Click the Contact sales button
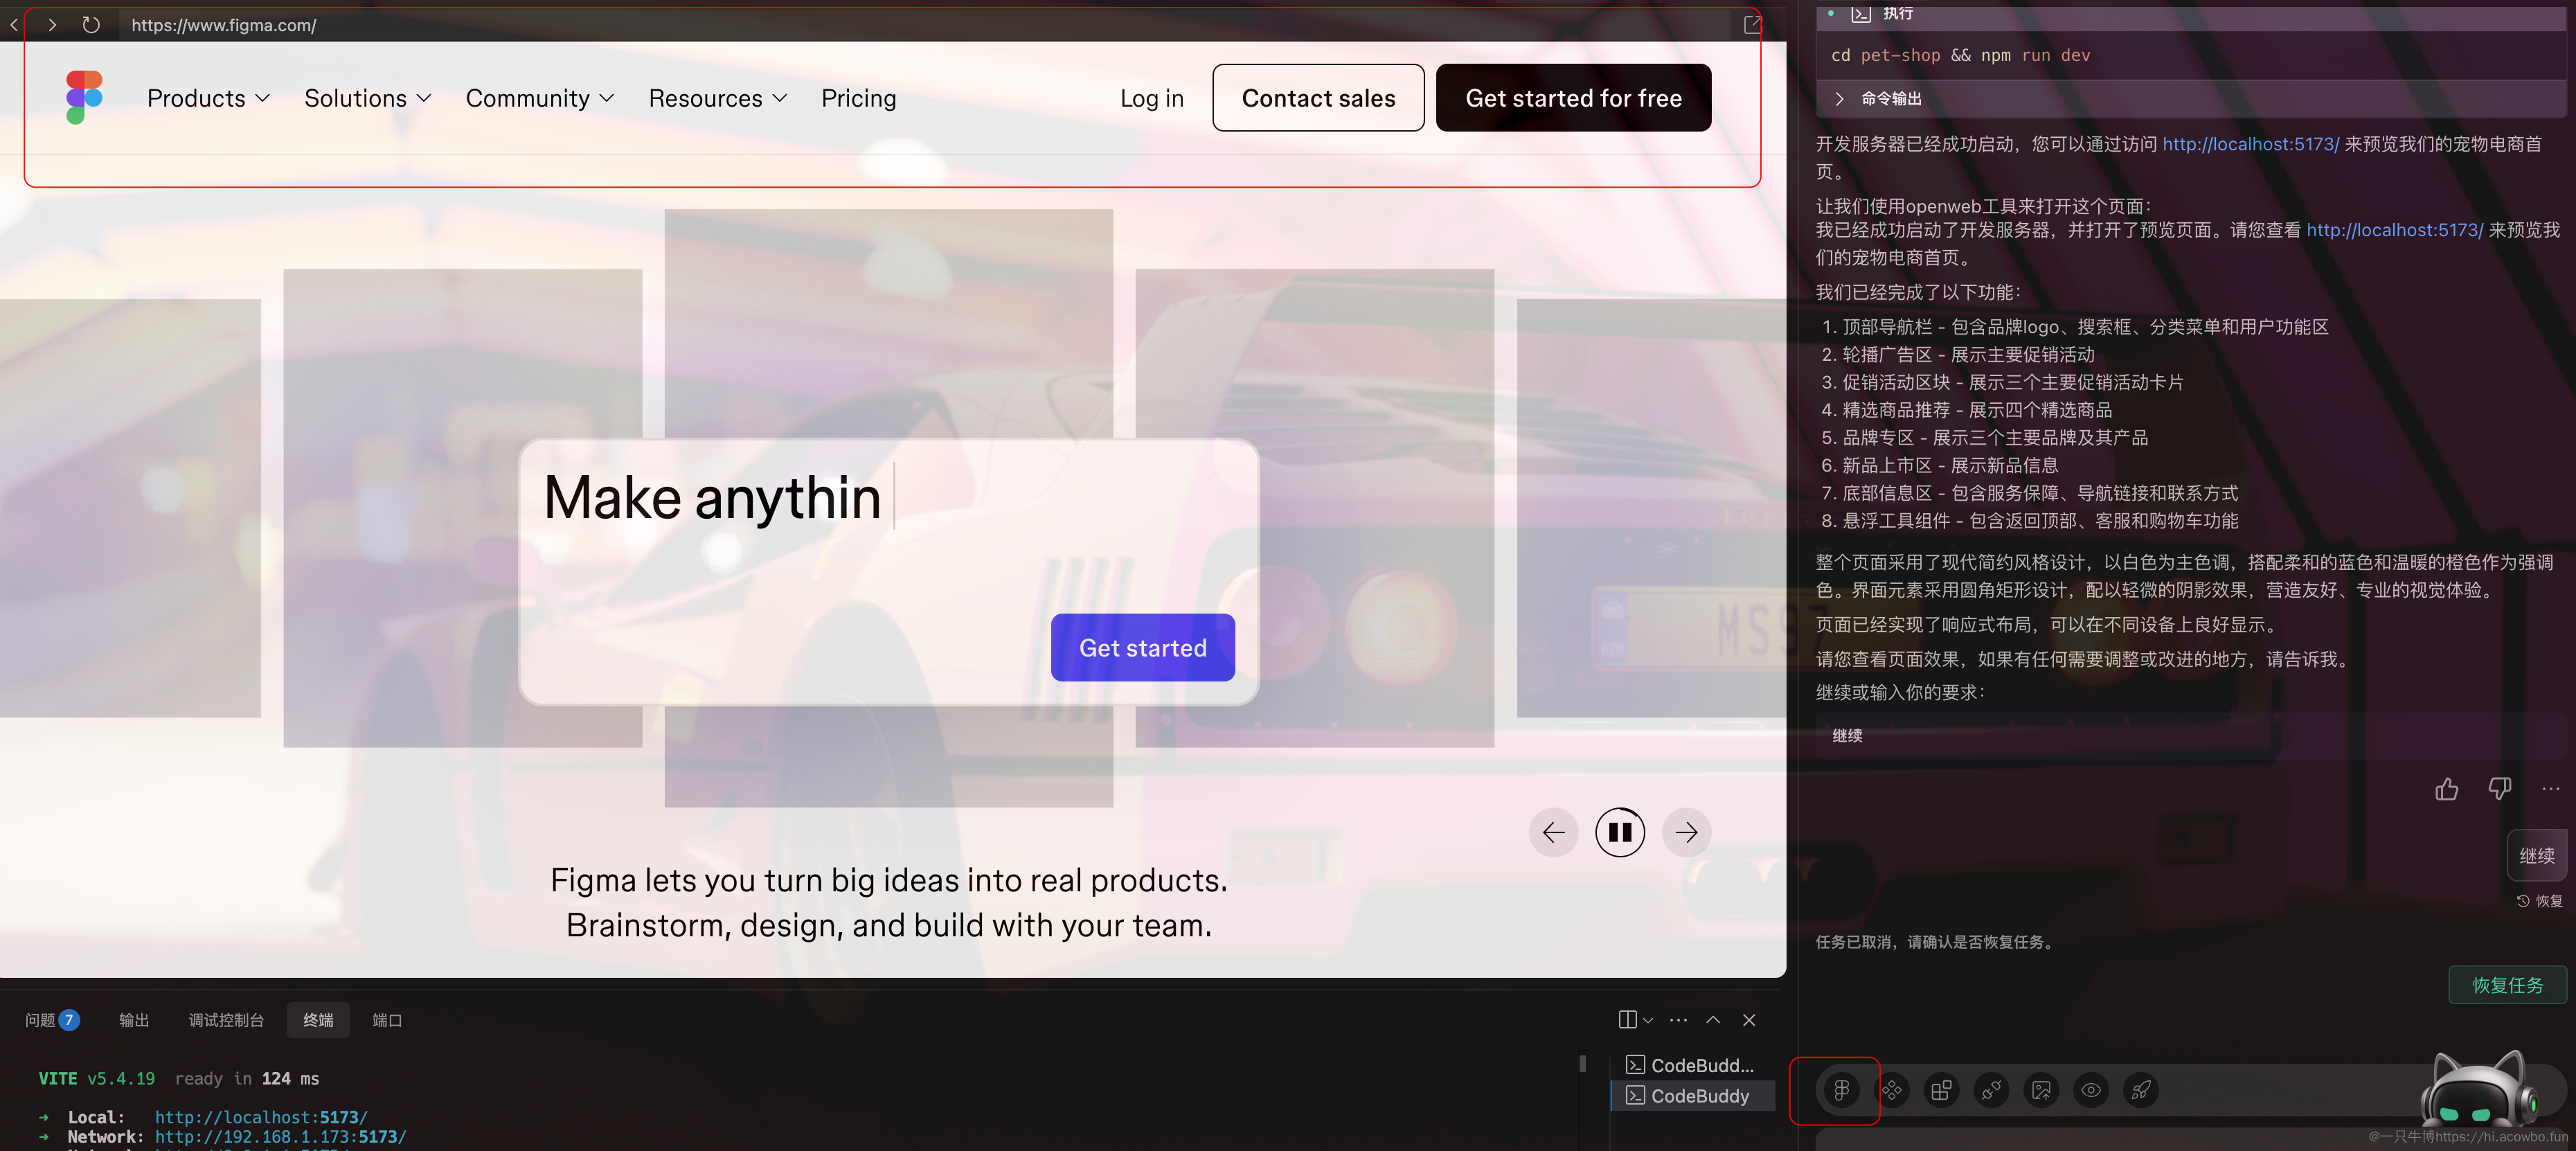 click(x=1318, y=98)
